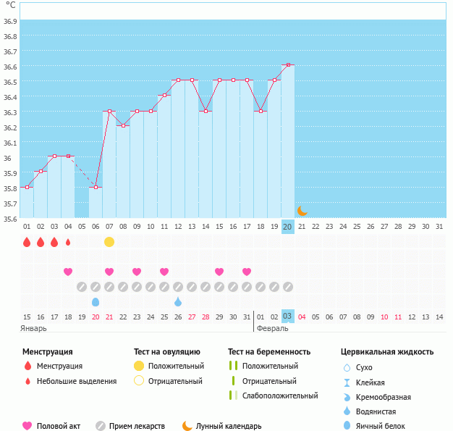Click the small spotting drop on day 04

(x=68, y=242)
